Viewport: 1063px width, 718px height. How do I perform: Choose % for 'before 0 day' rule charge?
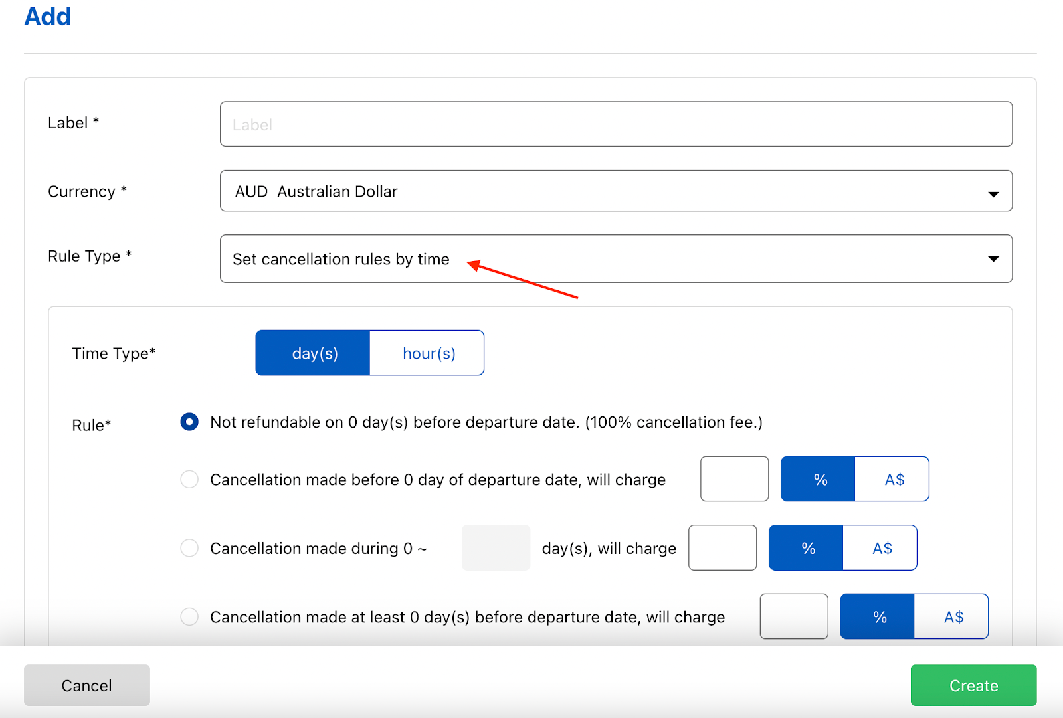click(x=818, y=479)
